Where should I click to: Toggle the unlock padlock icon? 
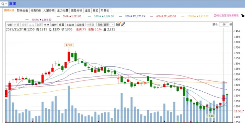click(x=243, y=15)
